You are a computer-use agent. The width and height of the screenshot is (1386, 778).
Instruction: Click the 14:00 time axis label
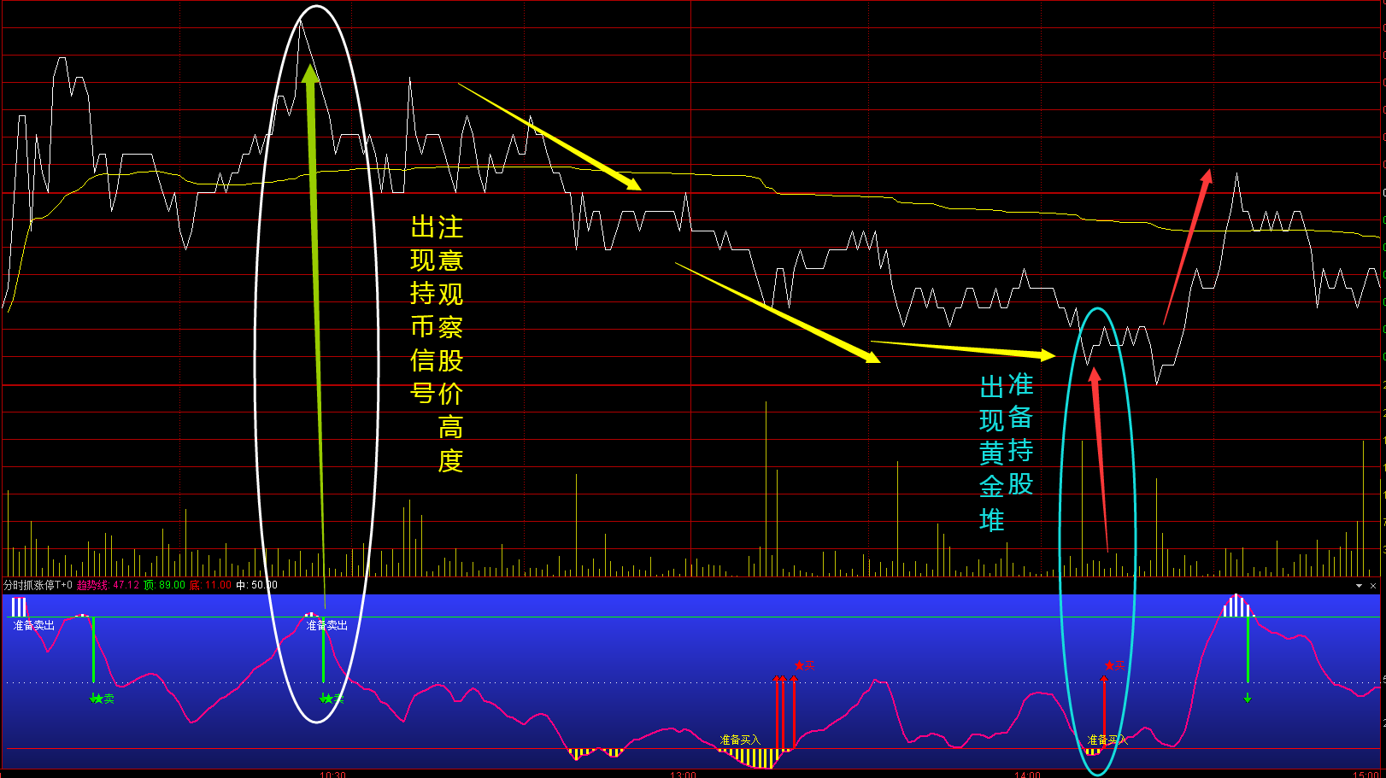(x=1027, y=774)
